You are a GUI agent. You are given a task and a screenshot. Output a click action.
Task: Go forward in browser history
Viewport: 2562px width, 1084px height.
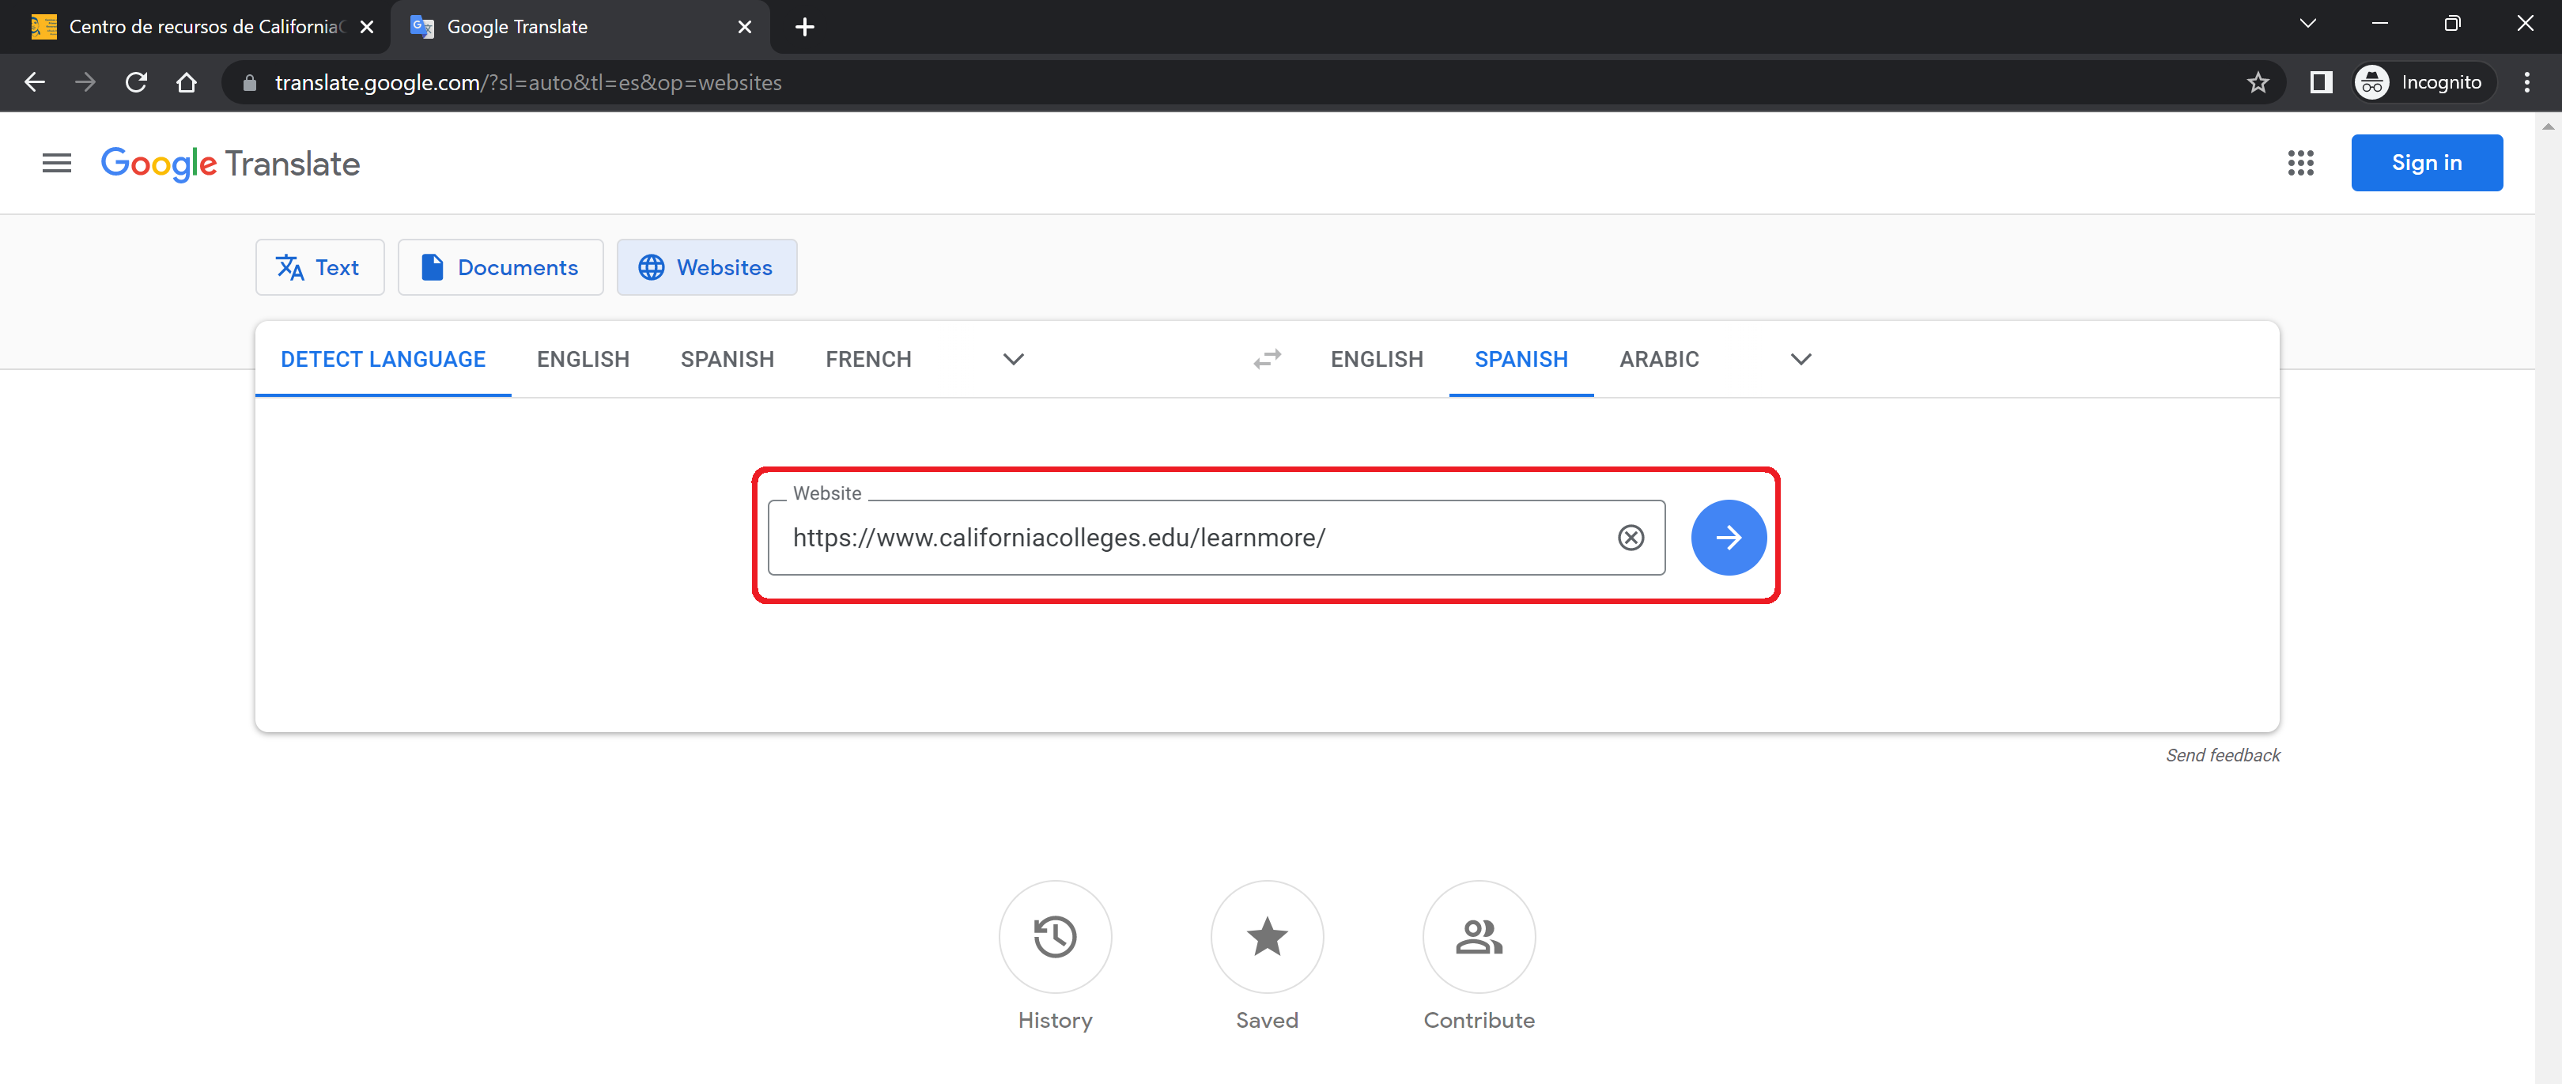[x=85, y=82]
